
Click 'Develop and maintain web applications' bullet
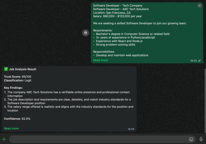(x=122, y=55)
